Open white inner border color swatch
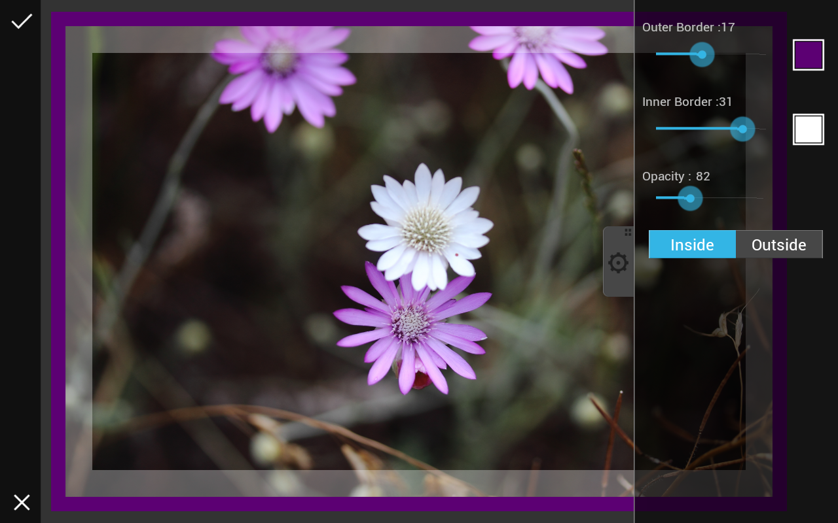 809,129
